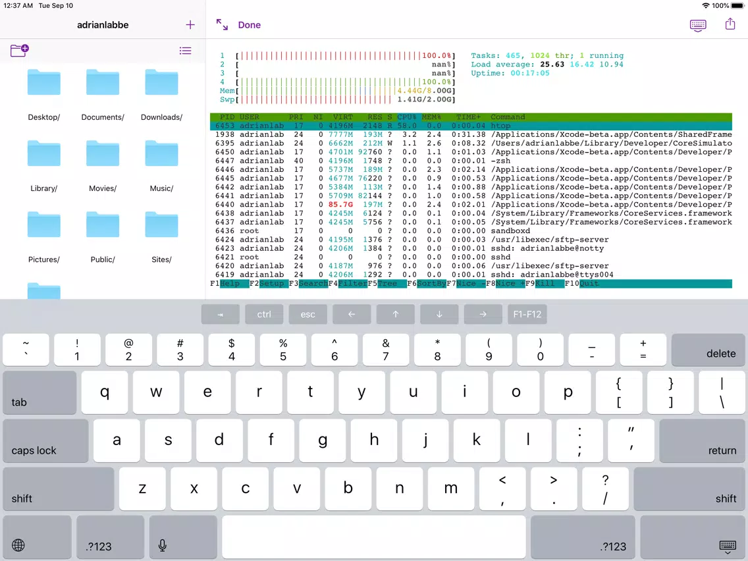Toggle the ctrl modifier key
This screenshot has width=748, height=561.
point(264,314)
